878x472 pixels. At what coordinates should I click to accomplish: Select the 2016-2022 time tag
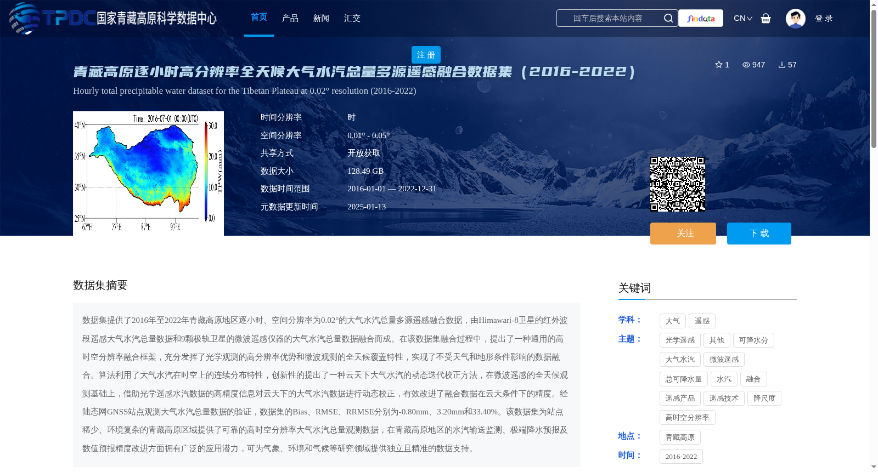[x=681, y=457]
